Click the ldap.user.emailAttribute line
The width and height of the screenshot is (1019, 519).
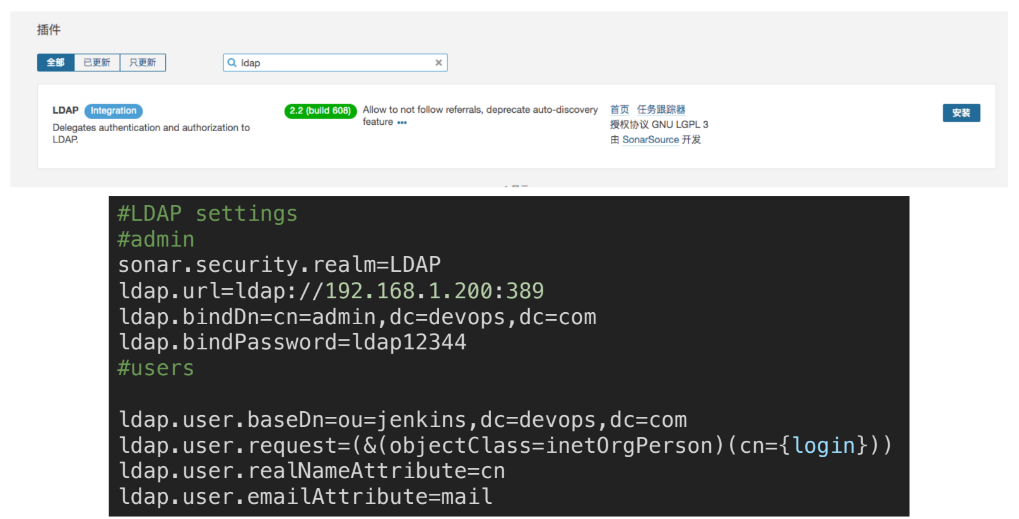(305, 497)
